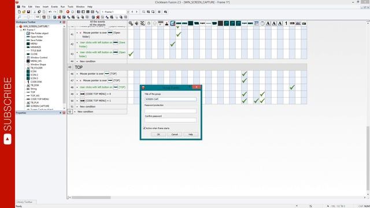Click the File-Folder object column icon
The height and width of the screenshot is (208, 370).
point(172,23)
